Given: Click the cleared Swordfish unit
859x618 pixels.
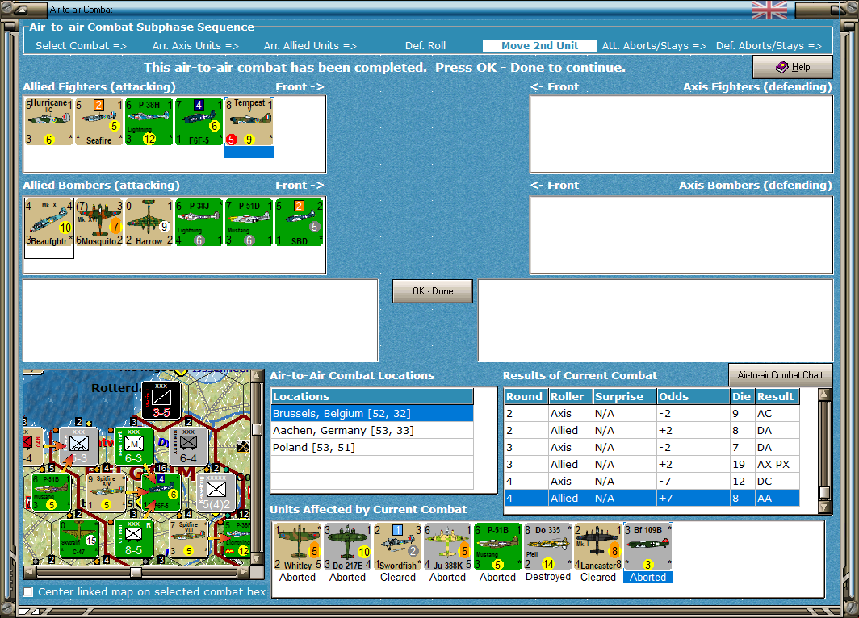Looking at the screenshot, I should (x=398, y=547).
